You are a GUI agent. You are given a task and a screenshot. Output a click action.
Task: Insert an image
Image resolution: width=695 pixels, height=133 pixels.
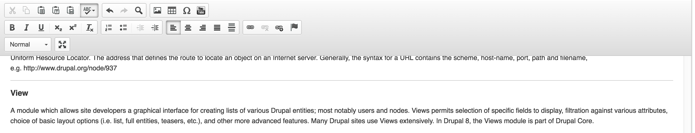[x=157, y=10]
